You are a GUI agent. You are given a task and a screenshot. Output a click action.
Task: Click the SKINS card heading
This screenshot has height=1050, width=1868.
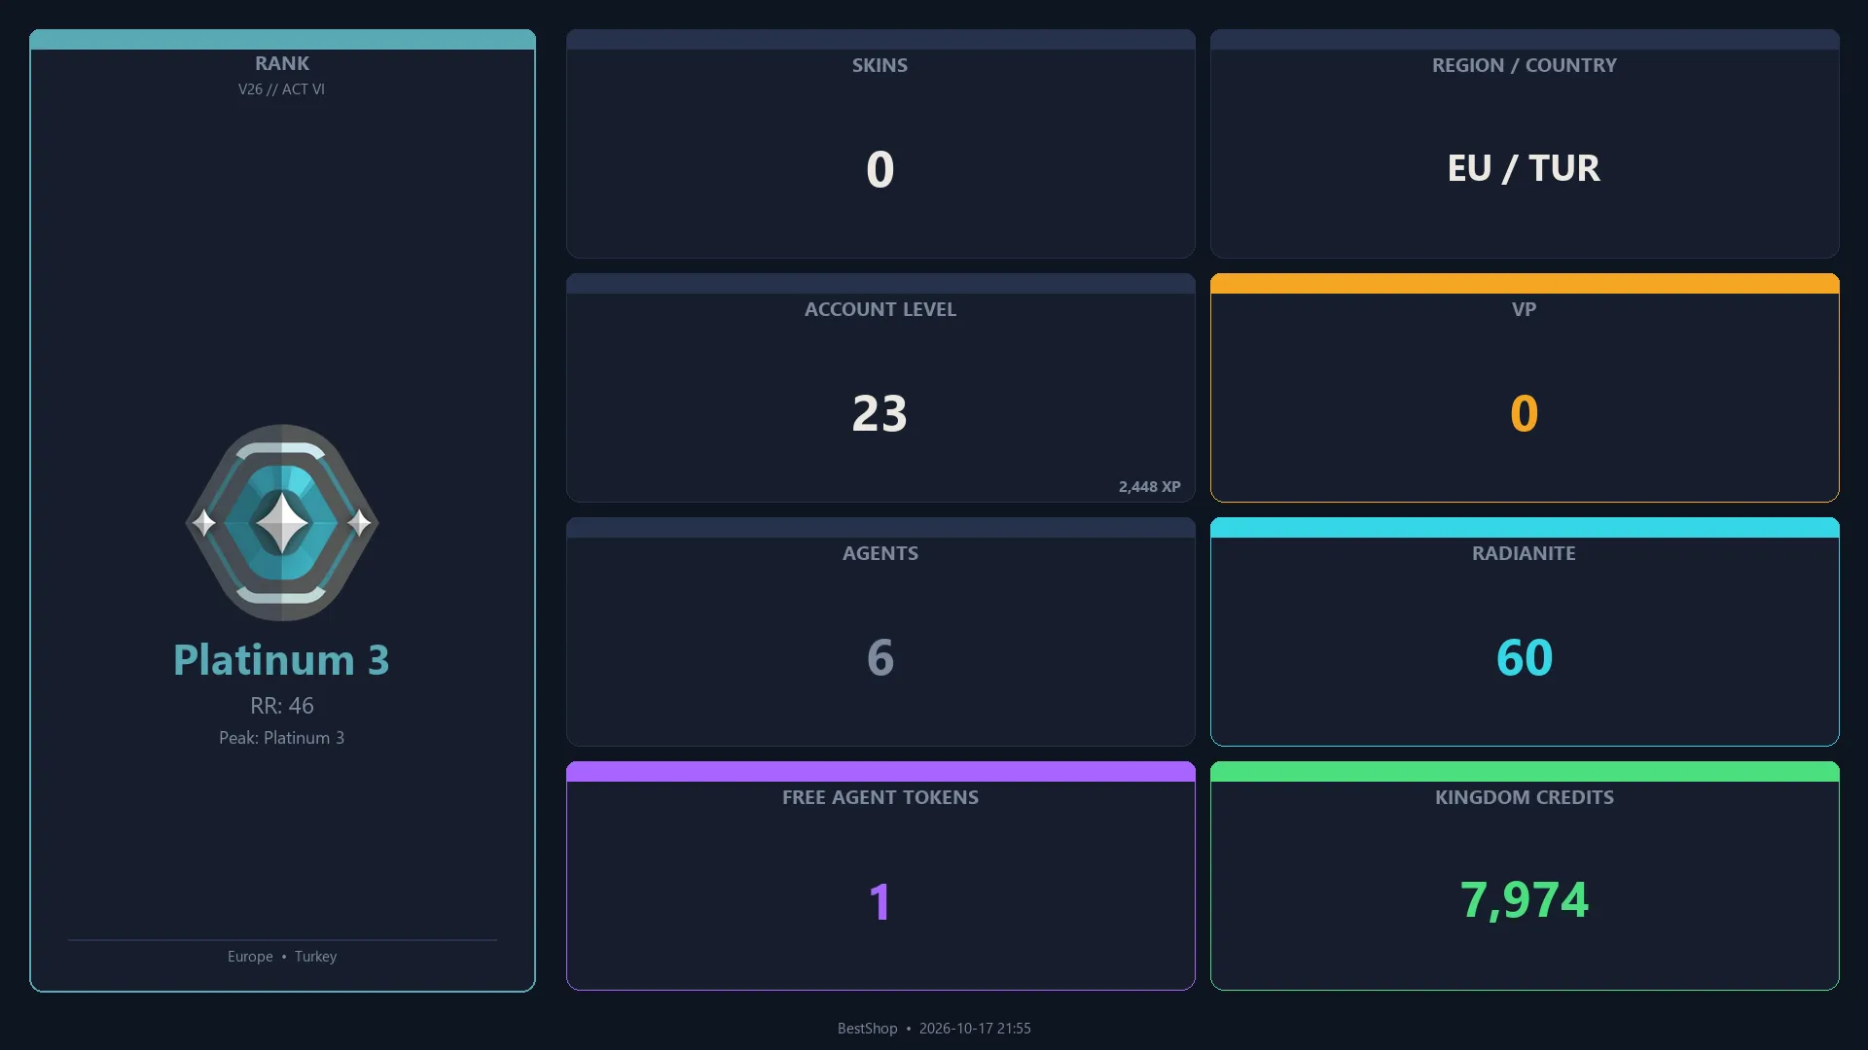click(x=880, y=65)
